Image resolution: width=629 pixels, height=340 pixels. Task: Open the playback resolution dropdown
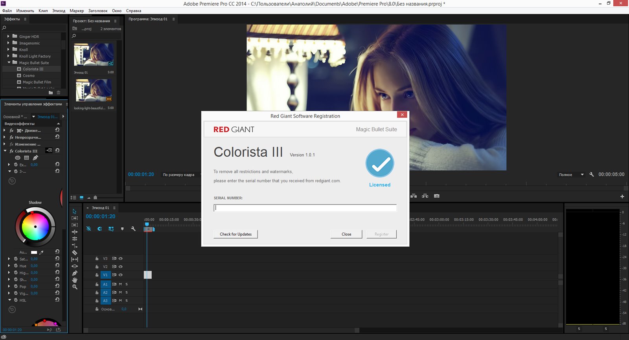tap(571, 175)
